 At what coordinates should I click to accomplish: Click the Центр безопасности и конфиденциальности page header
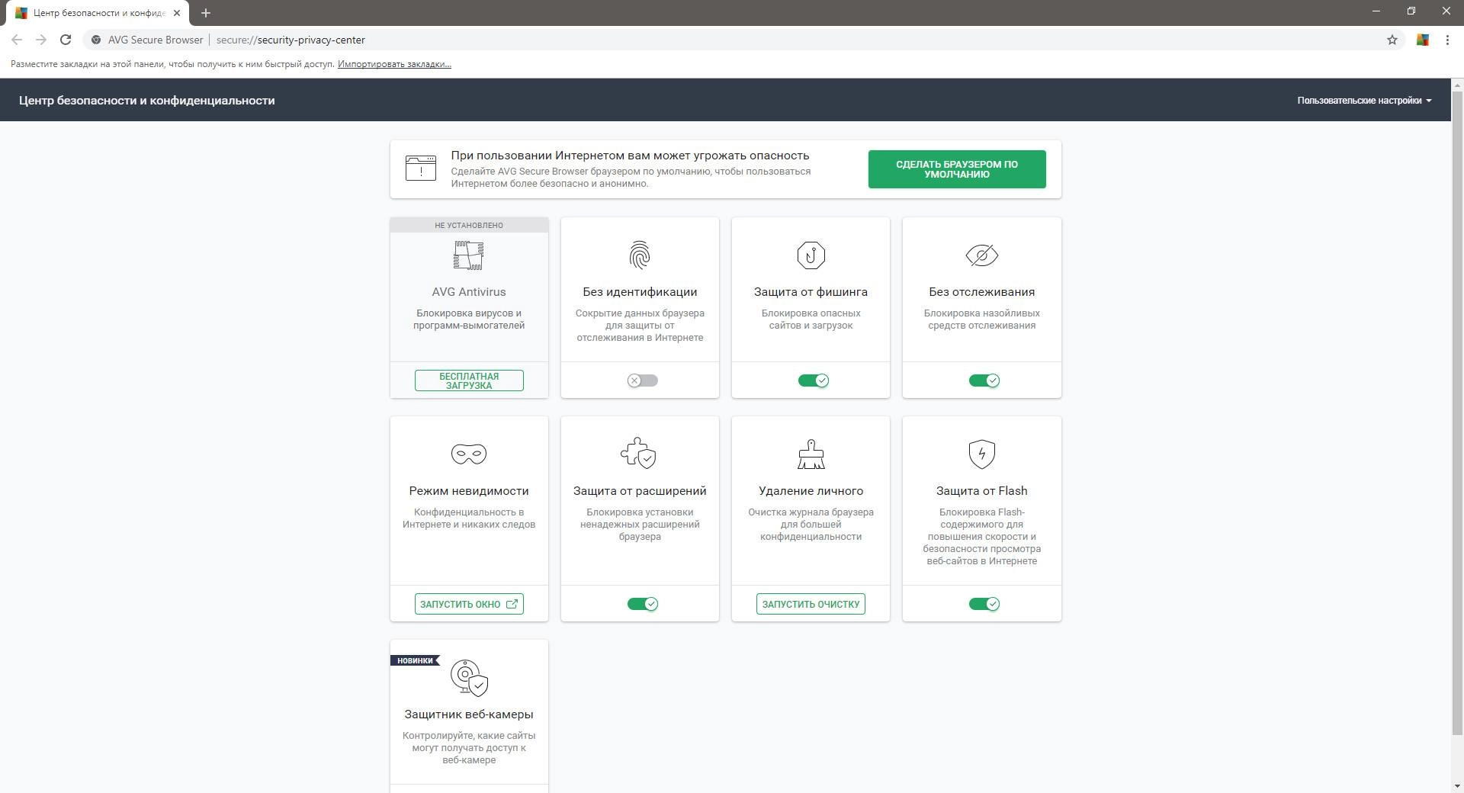pos(147,101)
